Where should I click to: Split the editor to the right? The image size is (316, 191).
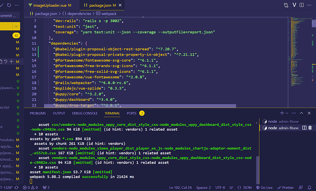[x=301, y=5]
